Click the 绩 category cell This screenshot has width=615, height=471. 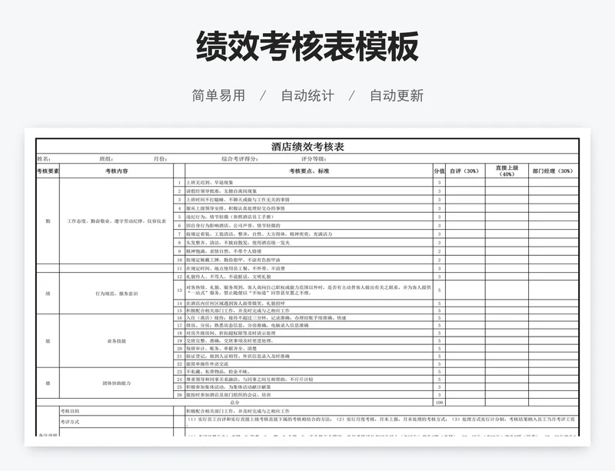point(48,294)
